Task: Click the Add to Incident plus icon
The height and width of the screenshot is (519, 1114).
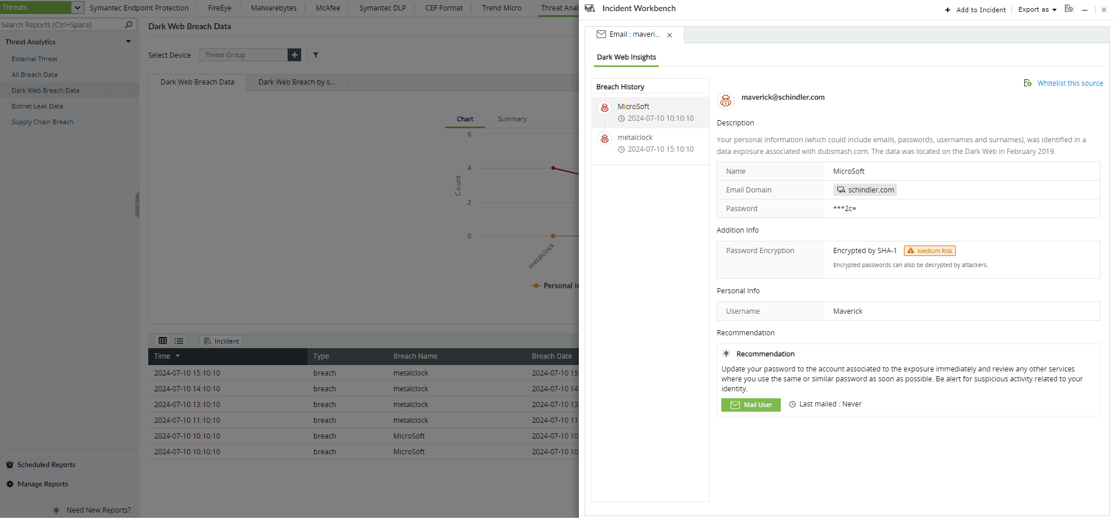Action: tap(948, 10)
